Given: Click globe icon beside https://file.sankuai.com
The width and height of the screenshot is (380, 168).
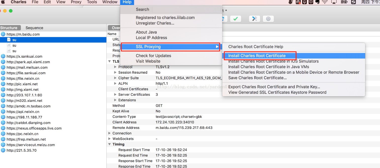Looking at the screenshot, I should coord(3,73).
